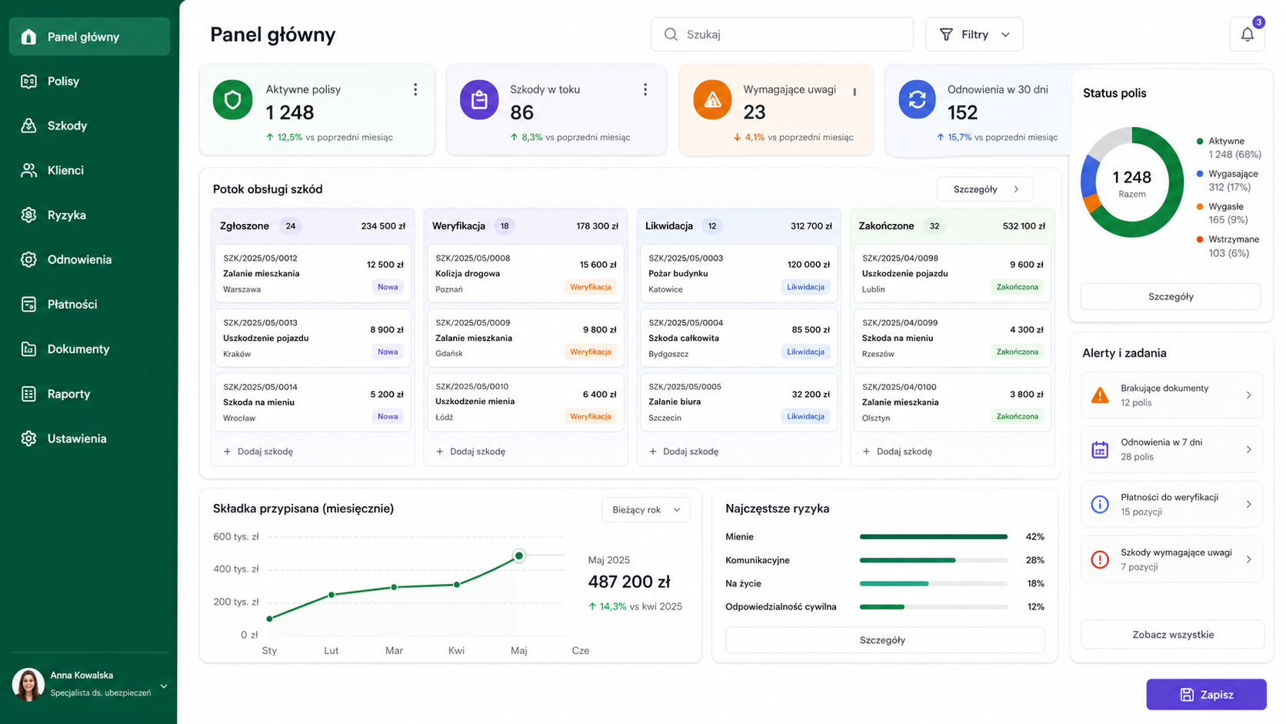Open claim card SZK/2025/05/0012 Zalanie mieszkania
This screenshot has height=724, width=1286.
pyautogui.click(x=313, y=273)
